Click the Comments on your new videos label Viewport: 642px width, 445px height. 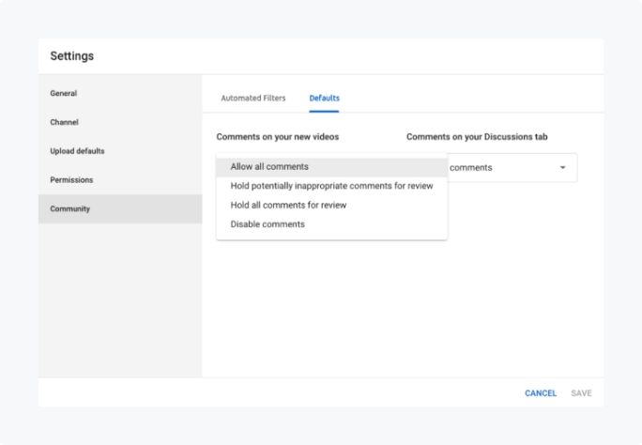tap(278, 137)
